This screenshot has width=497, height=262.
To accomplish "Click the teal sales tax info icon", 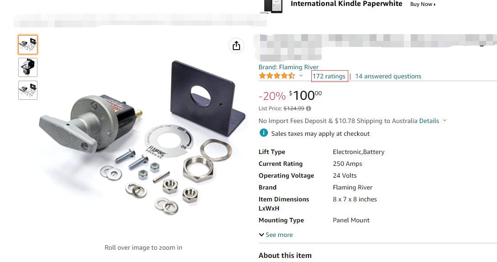I will tap(263, 133).
